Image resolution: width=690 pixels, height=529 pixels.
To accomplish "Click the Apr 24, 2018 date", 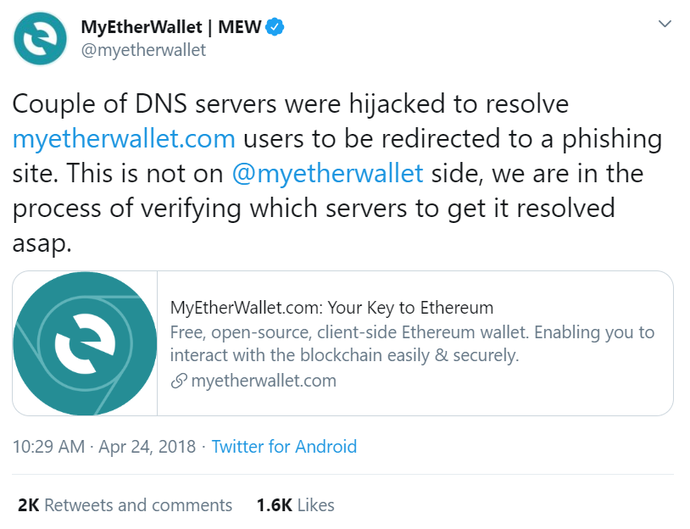I will pyautogui.click(x=147, y=447).
